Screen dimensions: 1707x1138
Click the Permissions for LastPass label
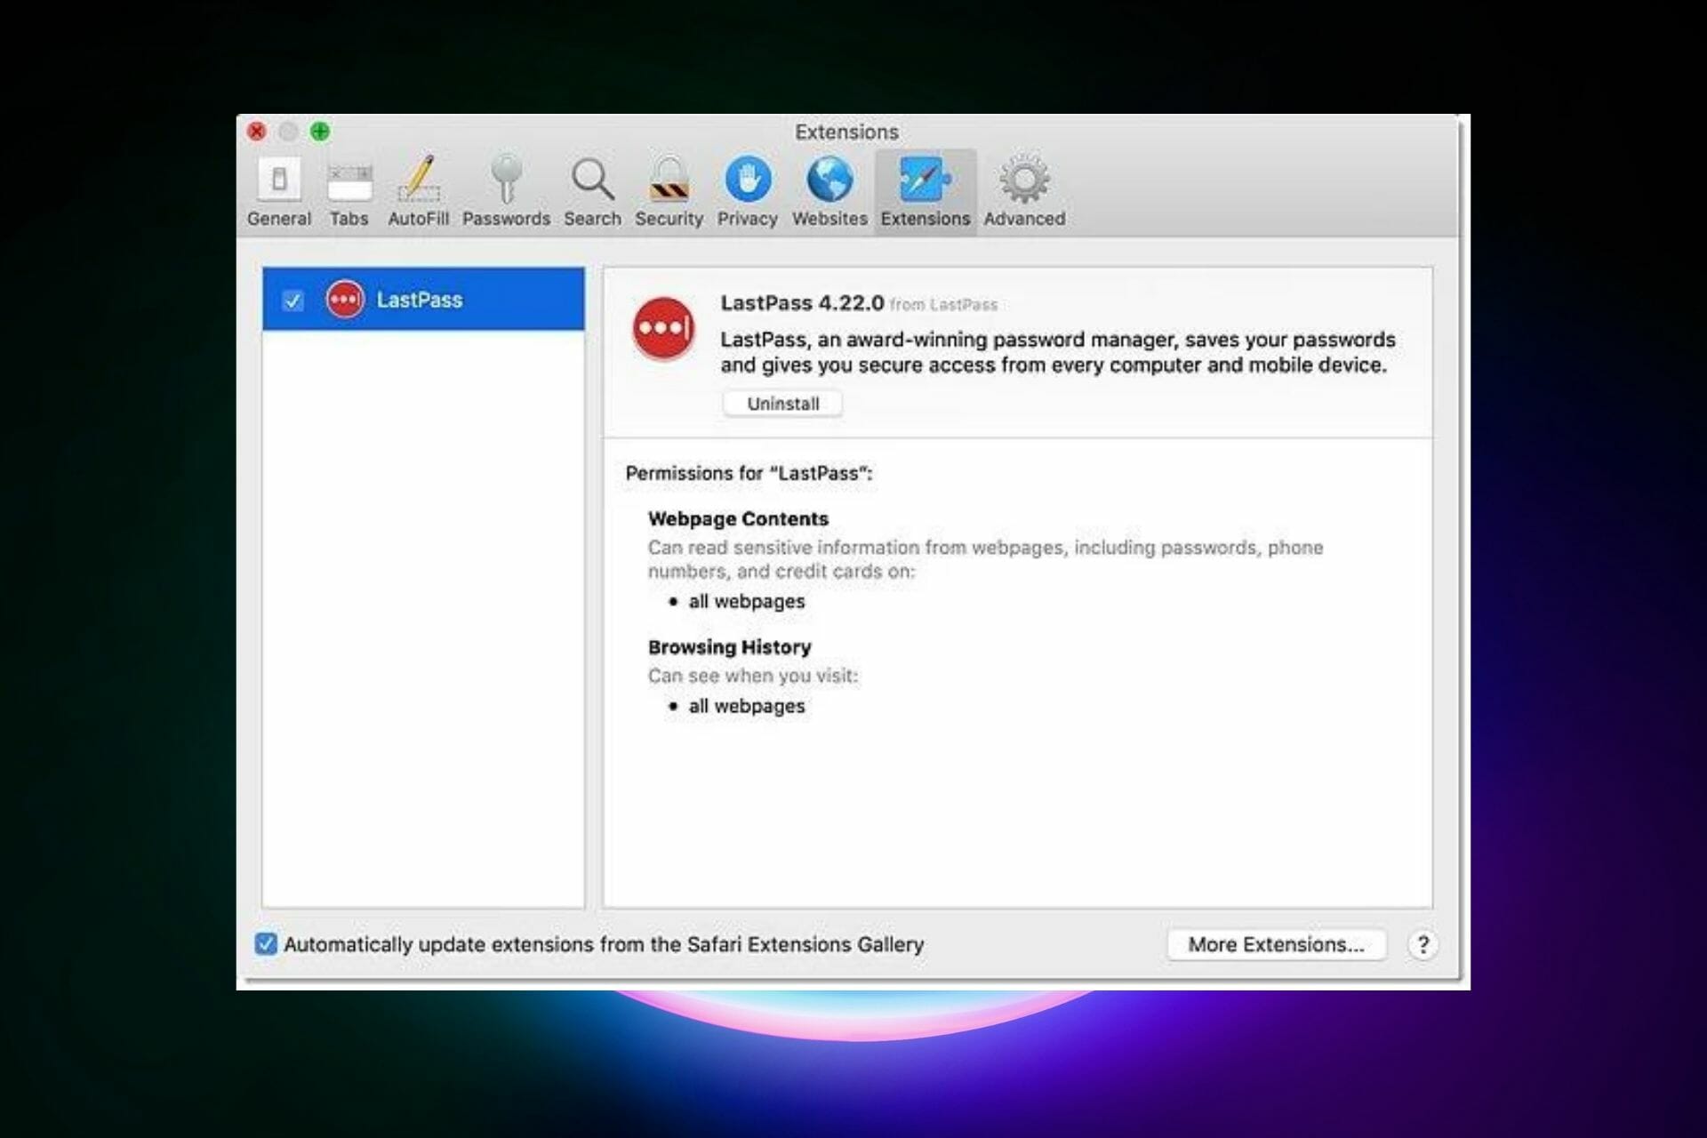749,473
